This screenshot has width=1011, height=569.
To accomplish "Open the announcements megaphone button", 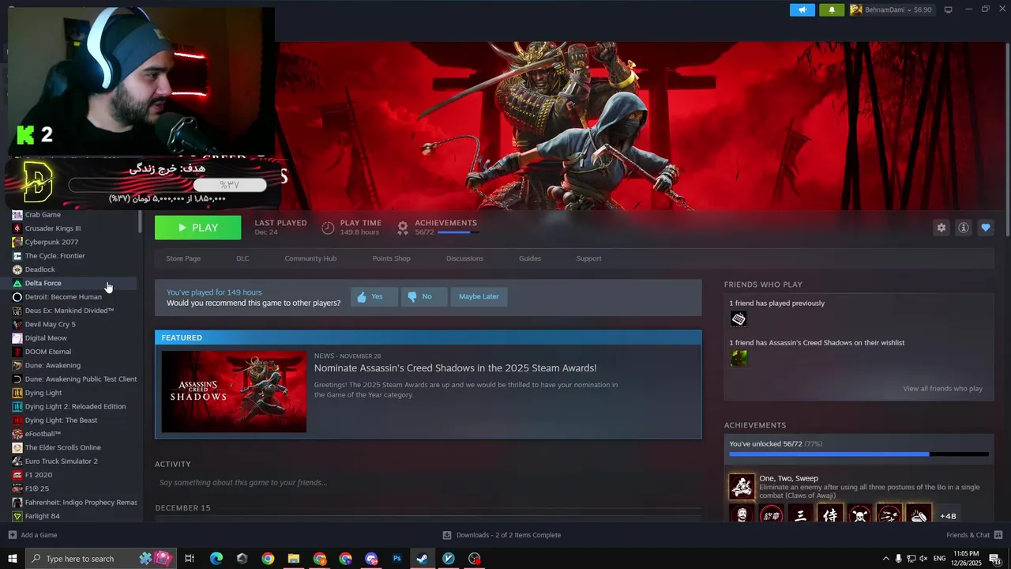I will (802, 9).
